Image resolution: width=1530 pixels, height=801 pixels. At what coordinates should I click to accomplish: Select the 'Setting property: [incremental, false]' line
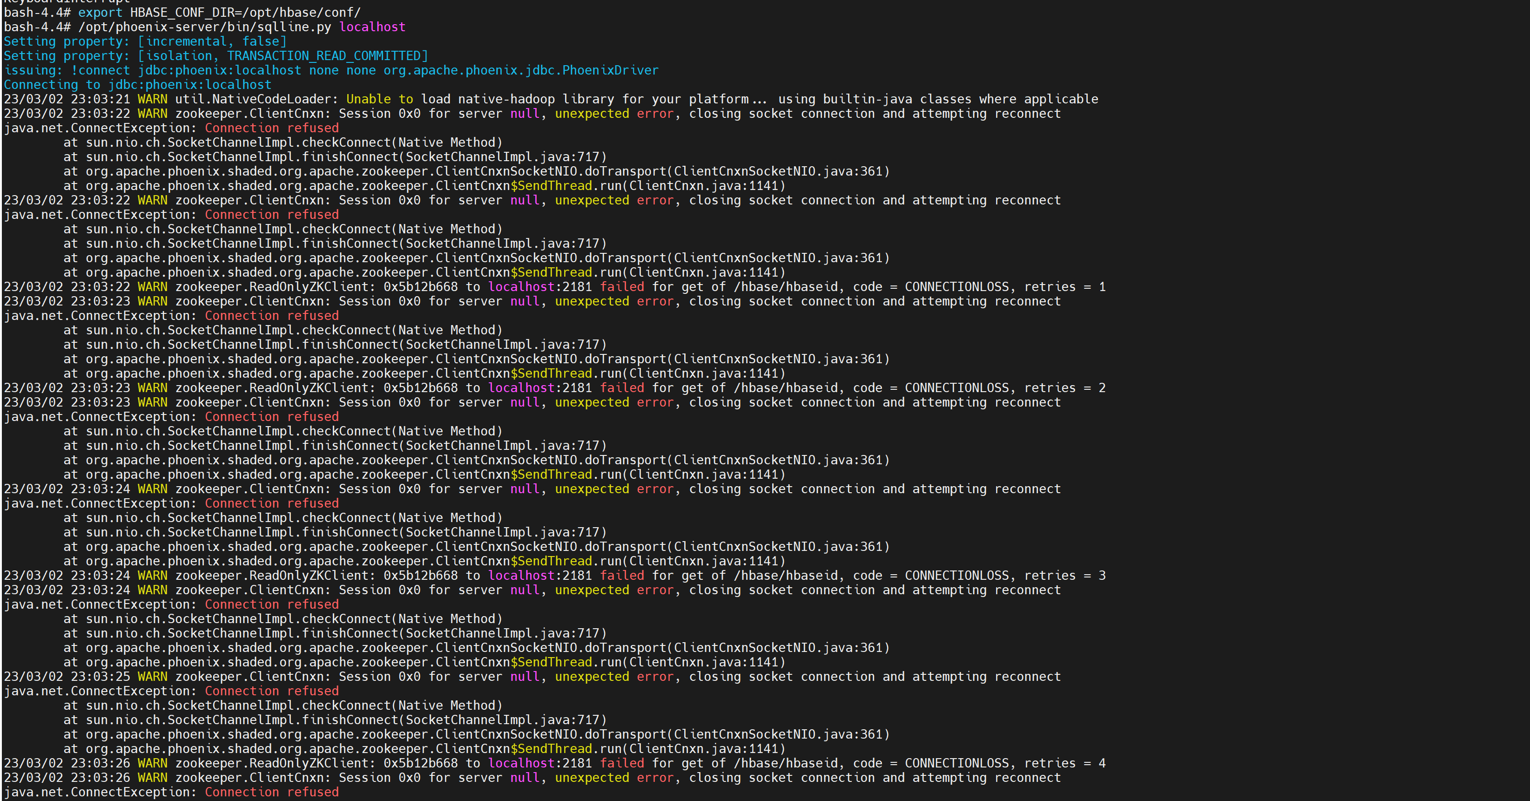coord(146,41)
